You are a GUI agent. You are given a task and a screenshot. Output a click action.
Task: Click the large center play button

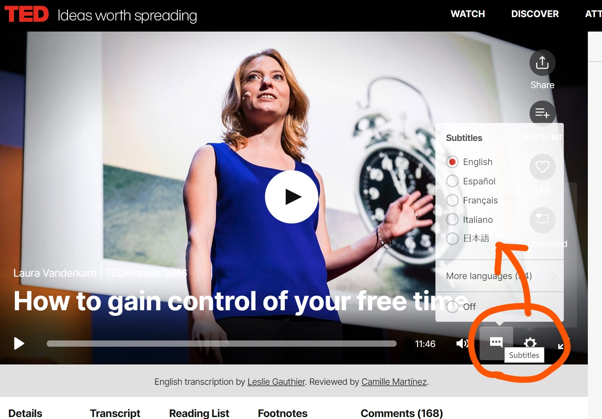click(x=292, y=197)
